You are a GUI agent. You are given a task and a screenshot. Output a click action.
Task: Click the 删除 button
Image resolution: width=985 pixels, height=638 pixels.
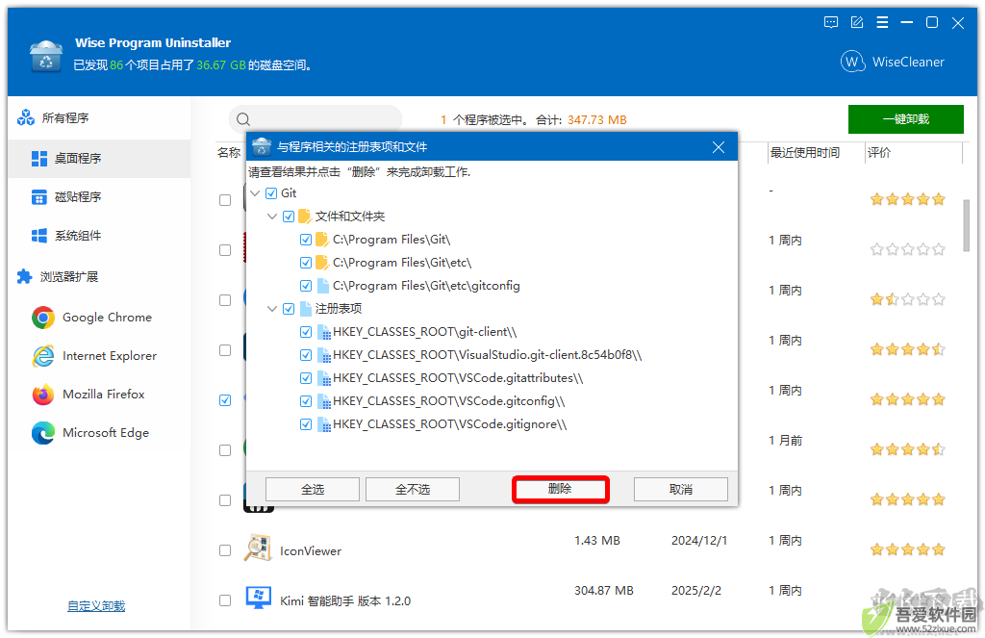click(x=561, y=489)
